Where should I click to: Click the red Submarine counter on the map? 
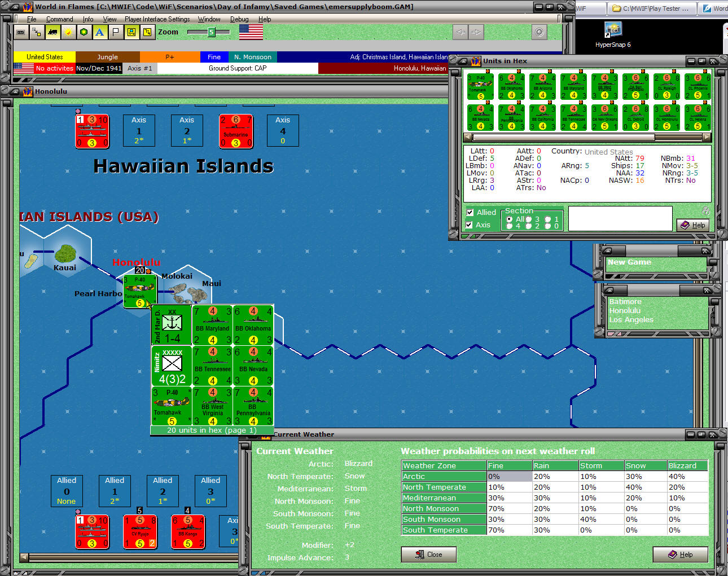point(236,131)
